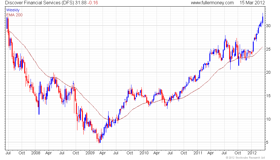Viewport: 280px width, 160px height.
Task: Click the x-axis label '2009'
Action: pyautogui.click(x=90, y=153)
